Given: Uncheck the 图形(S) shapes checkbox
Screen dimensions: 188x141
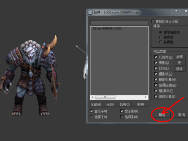Looking at the screenshot, I should tap(156, 62).
